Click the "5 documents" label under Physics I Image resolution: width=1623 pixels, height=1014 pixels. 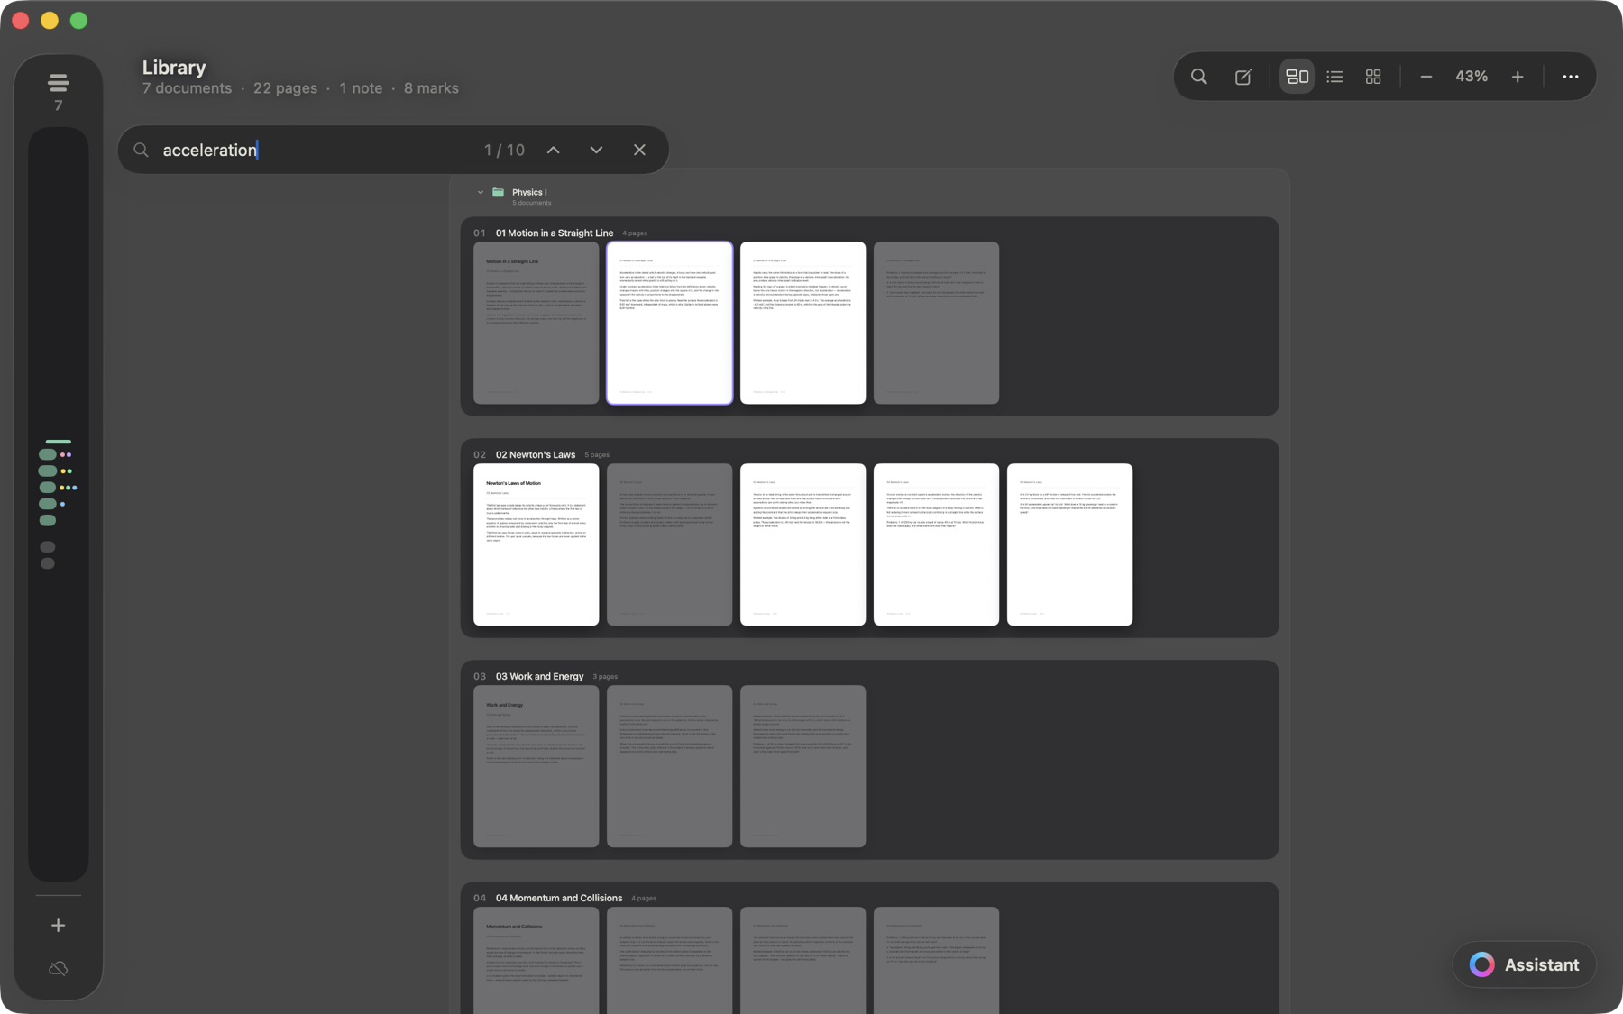[532, 203]
